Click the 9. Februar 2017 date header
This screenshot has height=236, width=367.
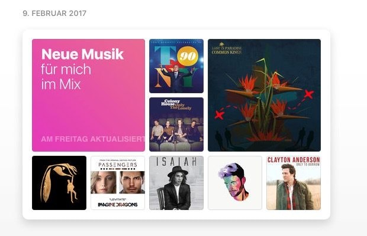click(54, 14)
